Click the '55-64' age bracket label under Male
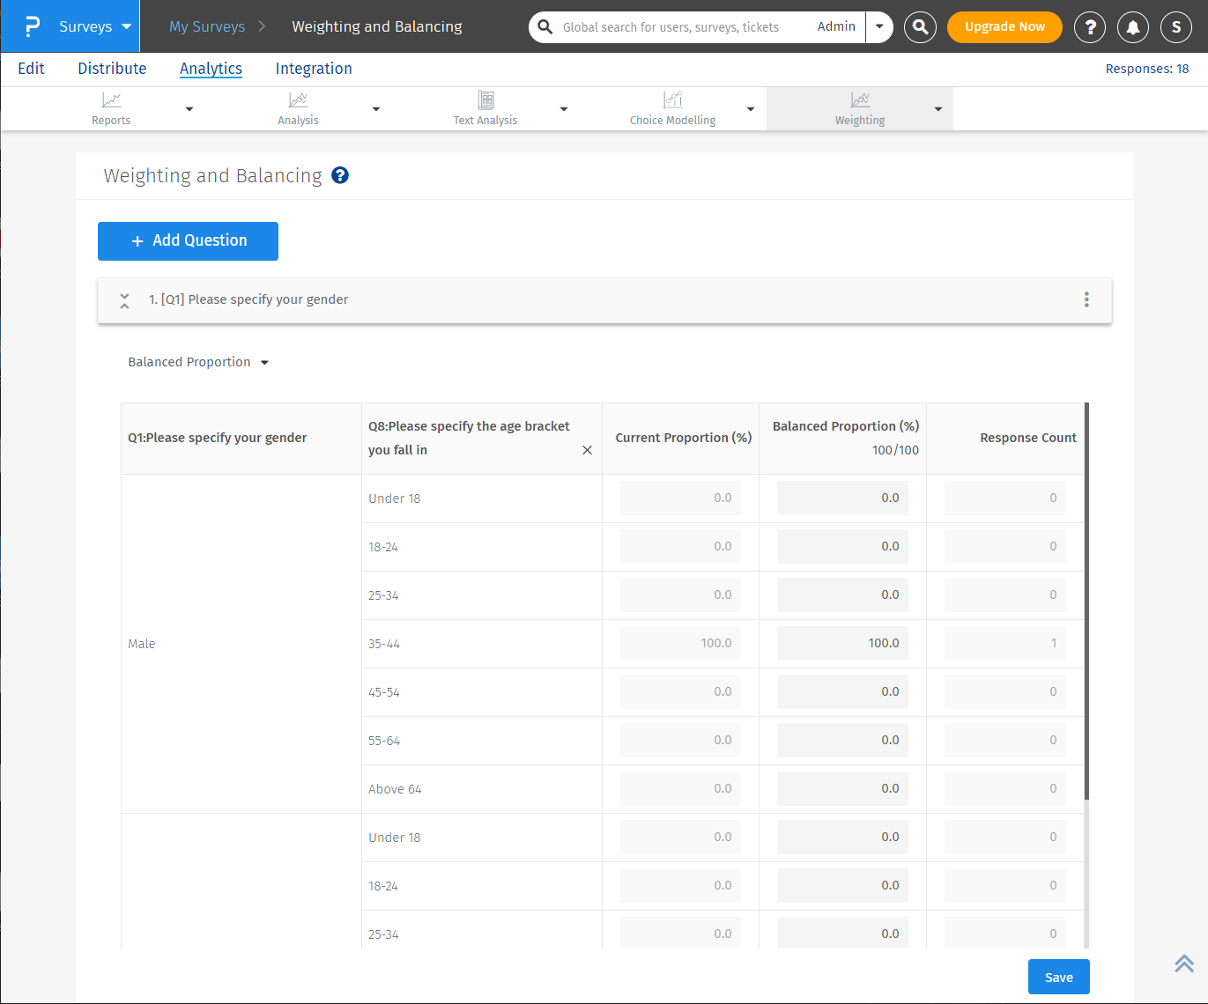The height and width of the screenshot is (1004, 1208). click(384, 741)
